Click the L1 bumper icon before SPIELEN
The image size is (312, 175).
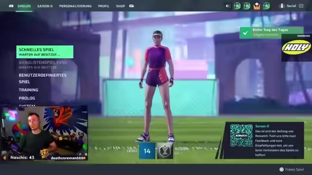[x=11, y=6]
